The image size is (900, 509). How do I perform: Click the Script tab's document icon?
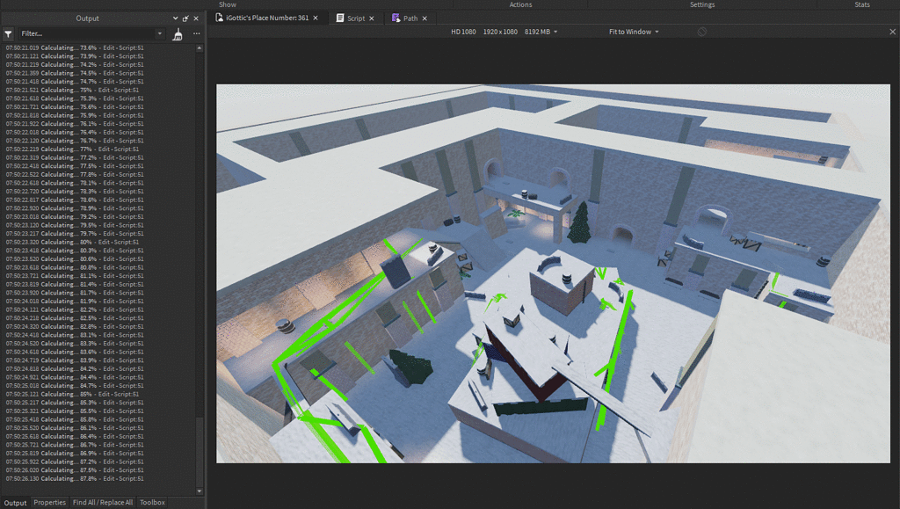[x=342, y=16]
